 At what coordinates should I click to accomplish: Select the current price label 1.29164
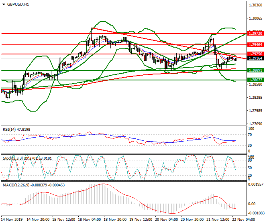255,58
